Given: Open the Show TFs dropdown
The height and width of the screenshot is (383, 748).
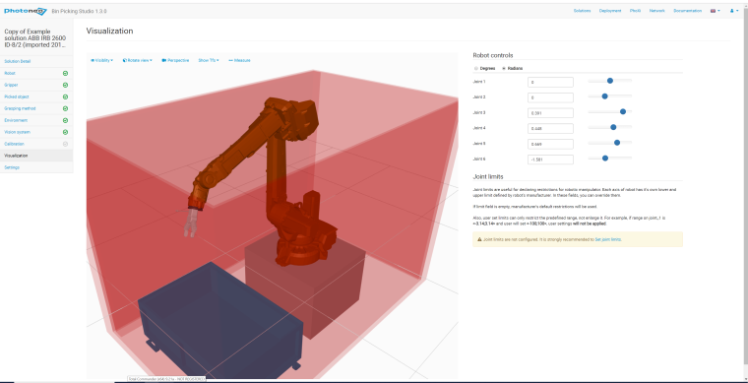Looking at the screenshot, I should (209, 61).
